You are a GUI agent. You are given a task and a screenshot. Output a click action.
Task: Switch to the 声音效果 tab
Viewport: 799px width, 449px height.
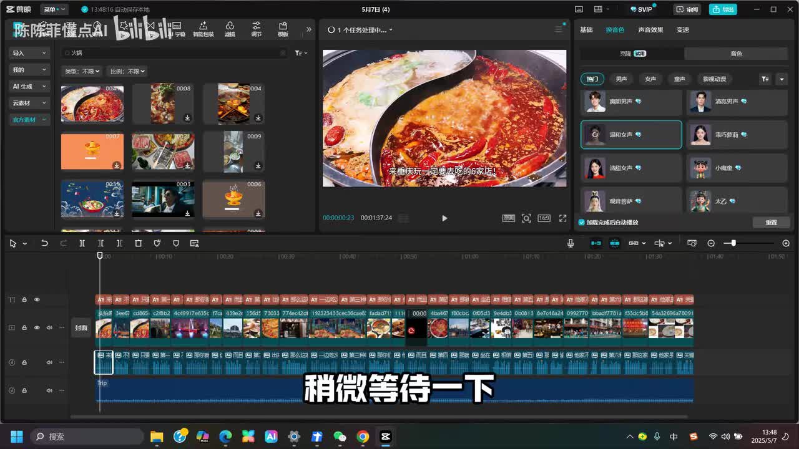(x=650, y=30)
